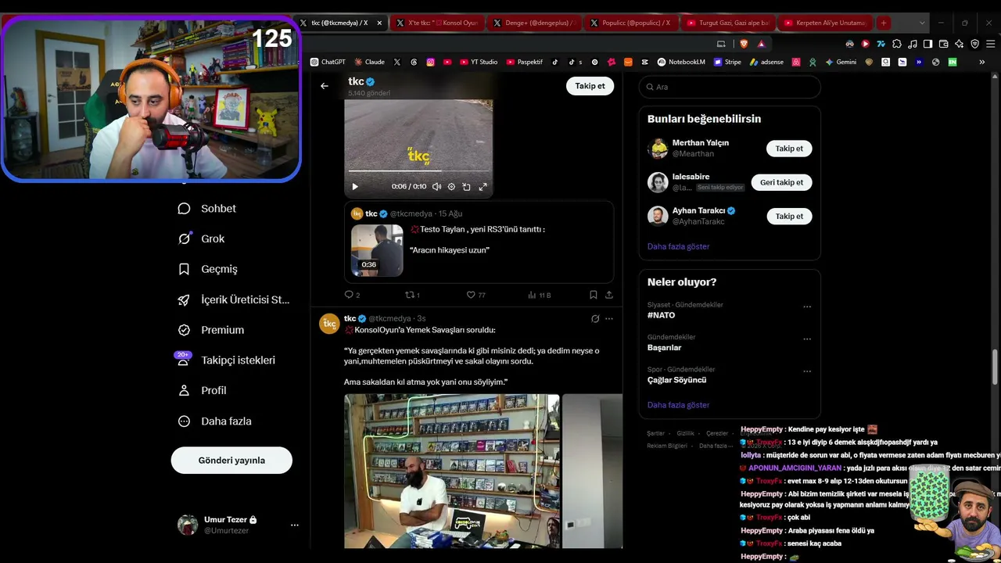The width and height of the screenshot is (1001, 563).
Task: Seek on the video progress bar
Action: click(x=418, y=170)
